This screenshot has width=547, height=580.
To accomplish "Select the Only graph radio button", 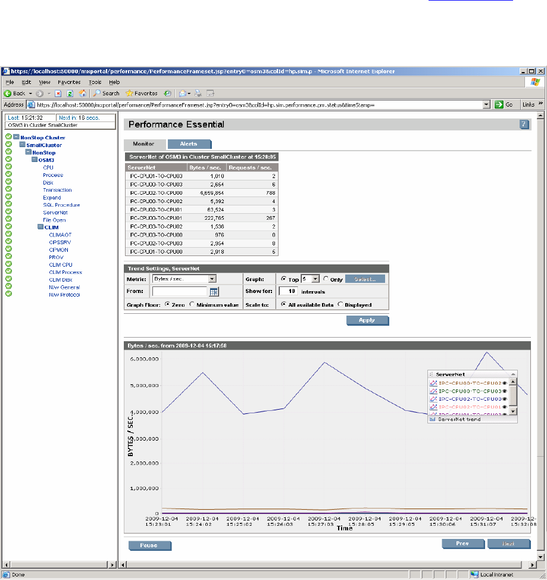I will [326, 279].
